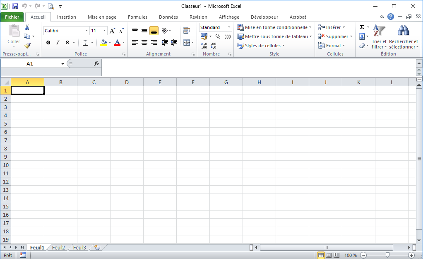Click the Rechercher et sélectionner button

(404, 36)
